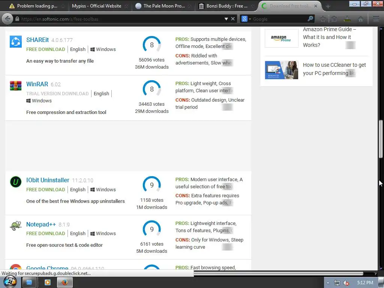Click the WinRAR rating circle showing 8
This screenshot has height=288, width=384.
(x=151, y=89)
